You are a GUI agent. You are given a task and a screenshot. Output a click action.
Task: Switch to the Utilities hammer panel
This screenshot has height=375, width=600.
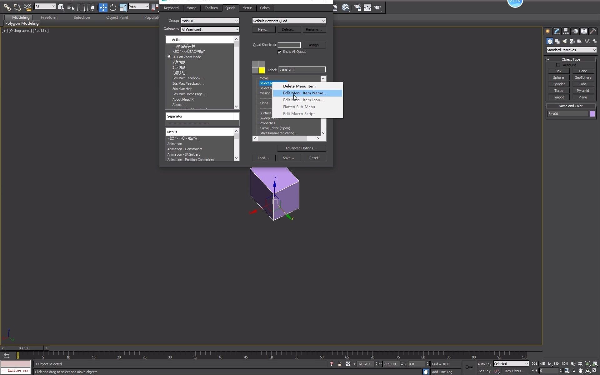[x=593, y=31]
